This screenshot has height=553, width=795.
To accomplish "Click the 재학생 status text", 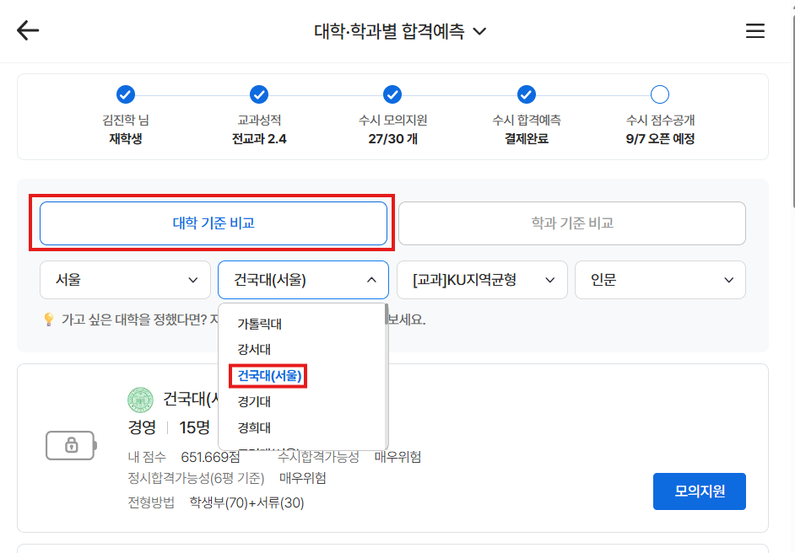I will [x=126, y=139].
